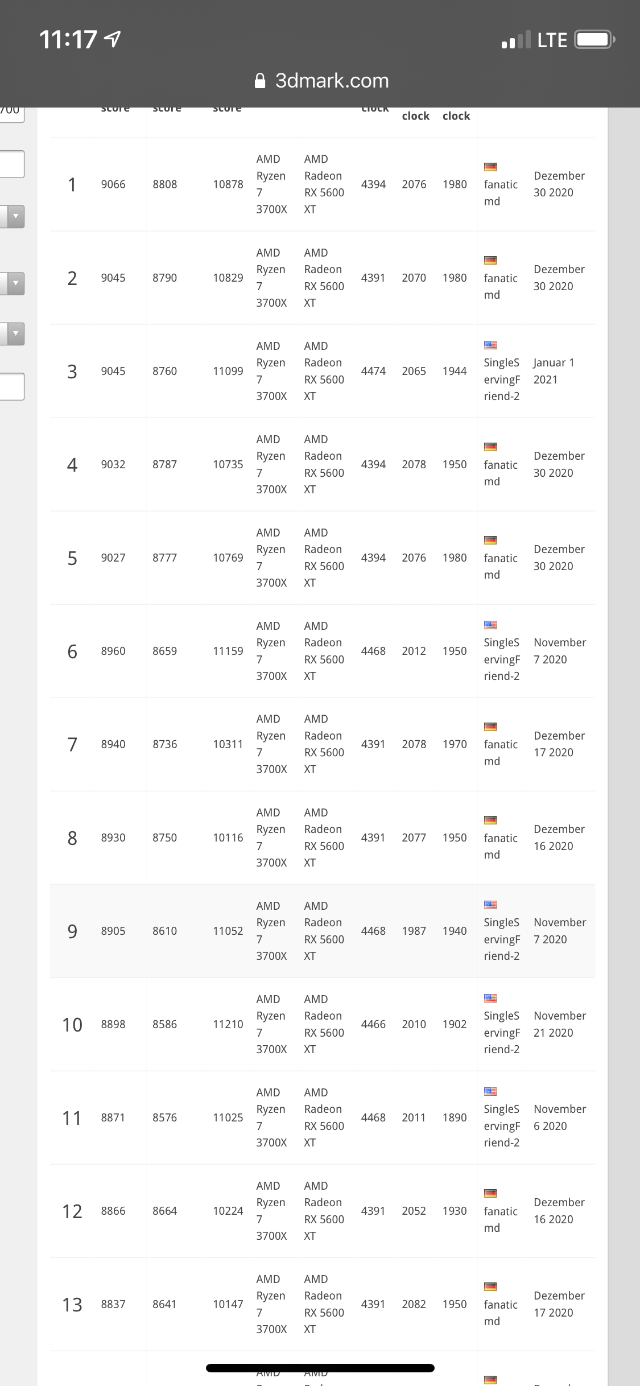
Task: Click the empty input field below the dropdowns
Action: 11,386
